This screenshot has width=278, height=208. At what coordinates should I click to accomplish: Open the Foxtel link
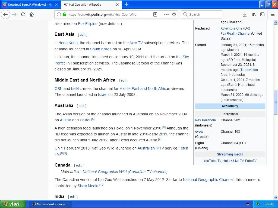[x=85, y=120]
